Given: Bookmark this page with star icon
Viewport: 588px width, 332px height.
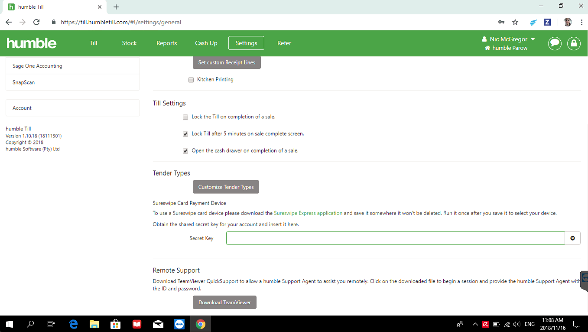Looking at the screenshot, I should (515, 22).
